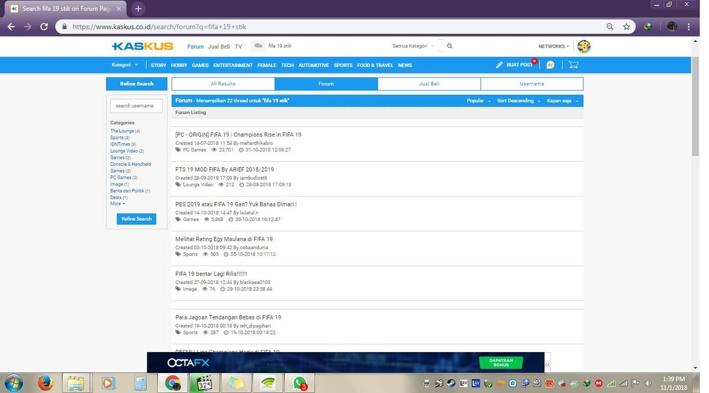Image resolution: width=709 pixels, height=393 pixels.
Task: Click the search magnifier icon in Kaskus header
Action: pyautogui.click(x=450, y=46)
